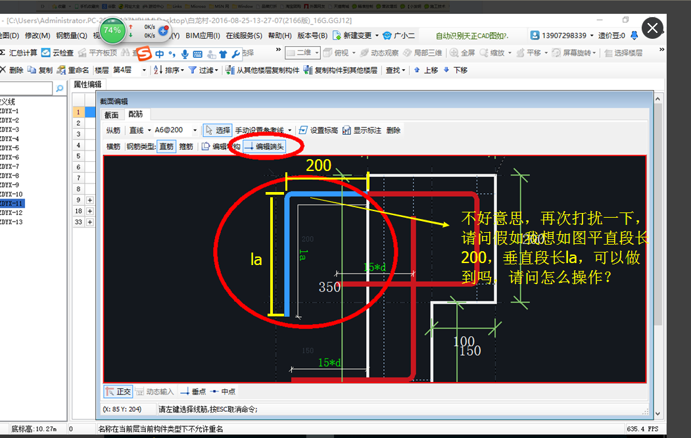Click the search magnifier in component list

point(59,89)
